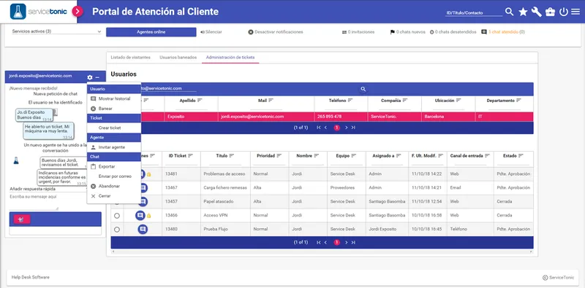Click horizontal scrollbar under tickets table
Viewport: 585px width, 288px height.
[x=322, y=252]
